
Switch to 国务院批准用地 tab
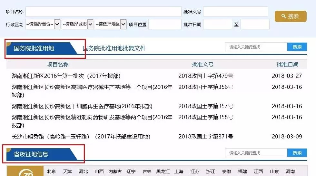tap(34, 48)
